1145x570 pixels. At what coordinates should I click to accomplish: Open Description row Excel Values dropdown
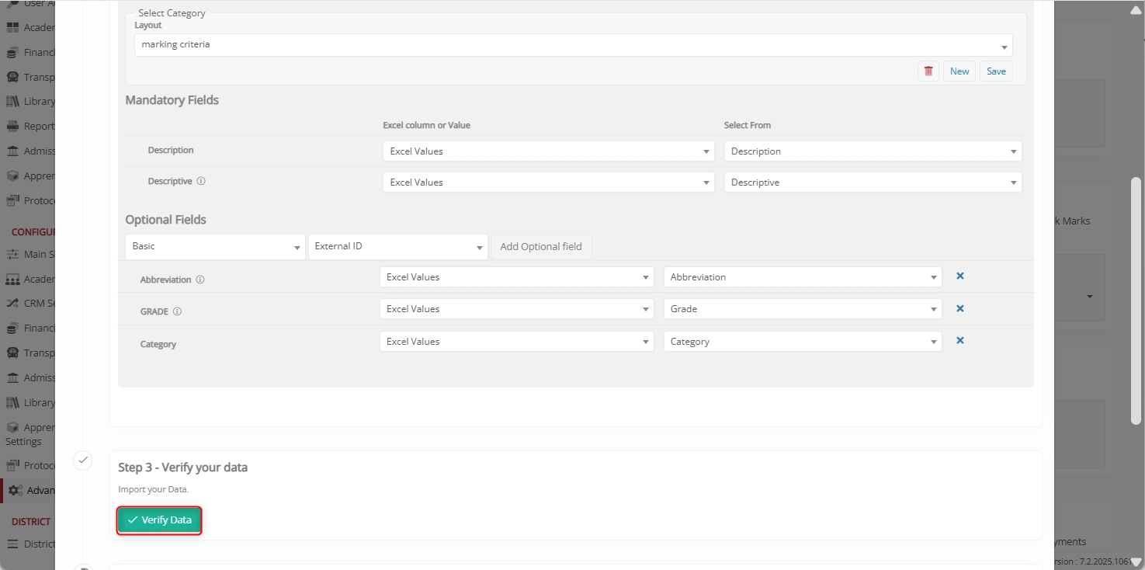point(548,151)
